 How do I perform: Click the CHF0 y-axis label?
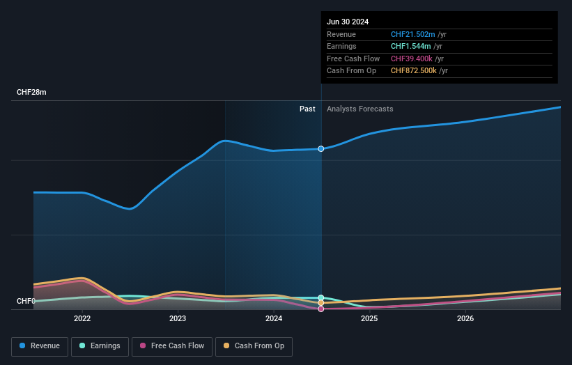tap(26, 301)
